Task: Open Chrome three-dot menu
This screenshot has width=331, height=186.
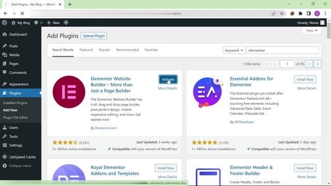Action: (x=325, y=13)
